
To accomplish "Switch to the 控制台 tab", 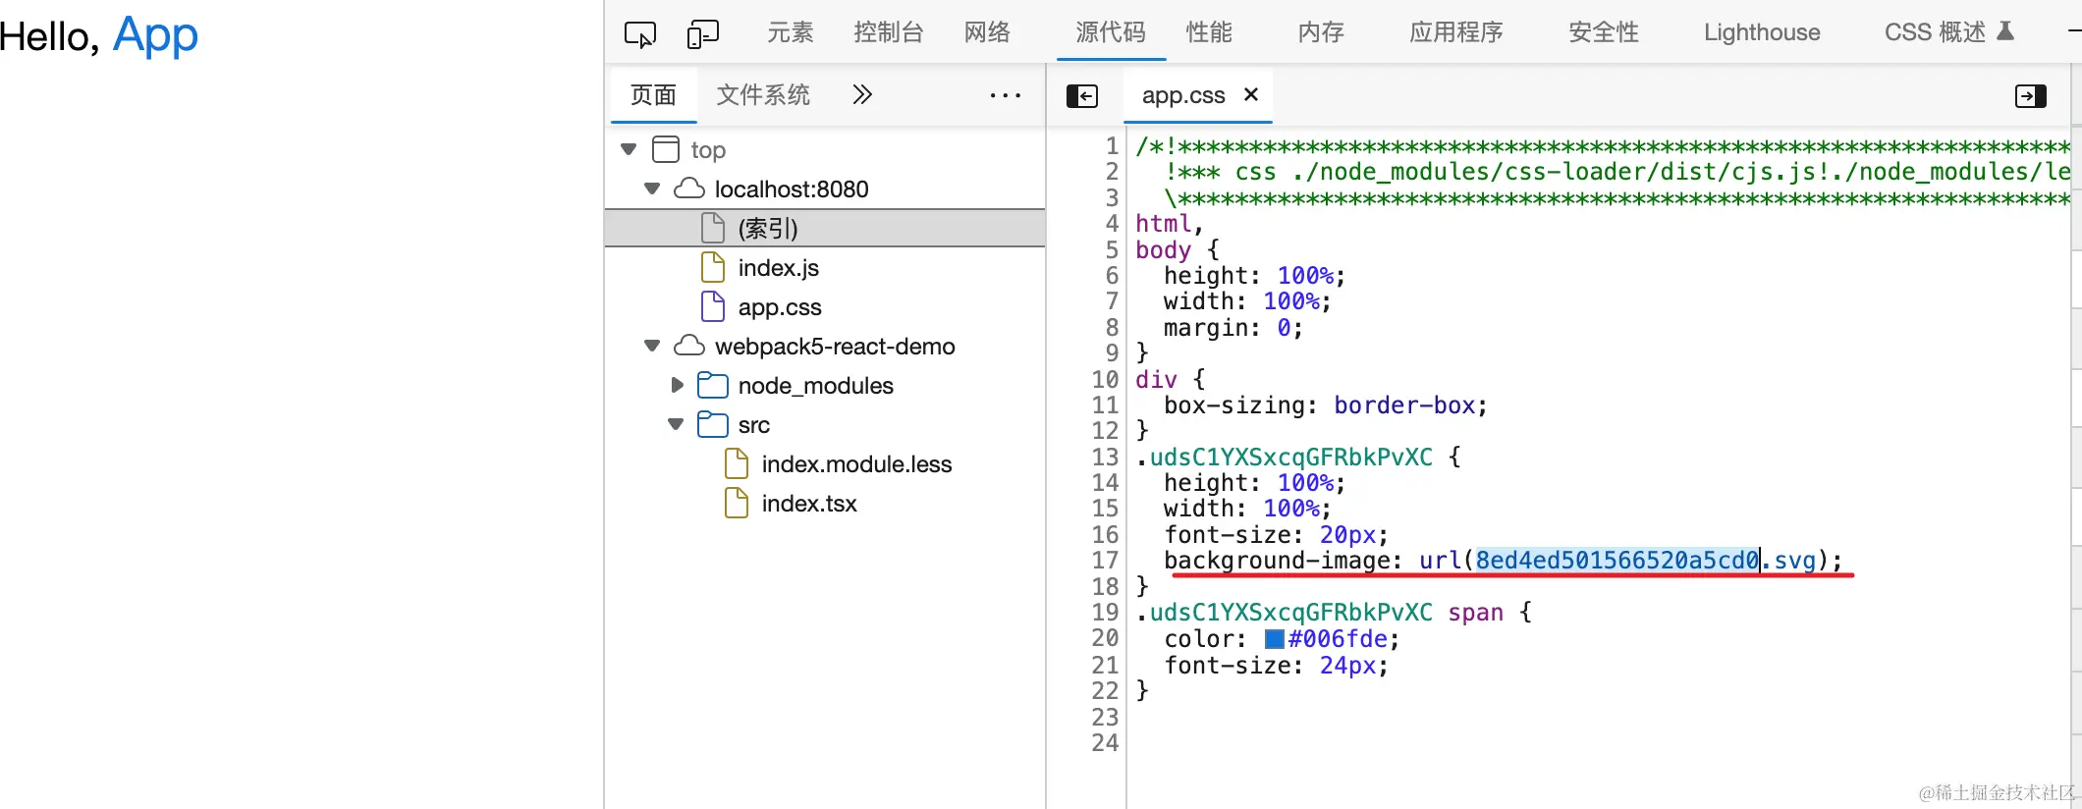I will (x=889, y=32).
